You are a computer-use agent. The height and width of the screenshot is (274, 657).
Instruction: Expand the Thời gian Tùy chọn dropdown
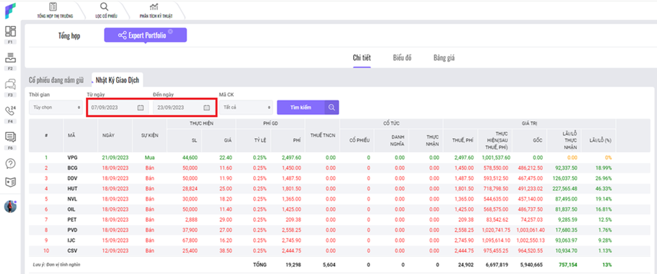pyautogui.click(x=55, y=108)
